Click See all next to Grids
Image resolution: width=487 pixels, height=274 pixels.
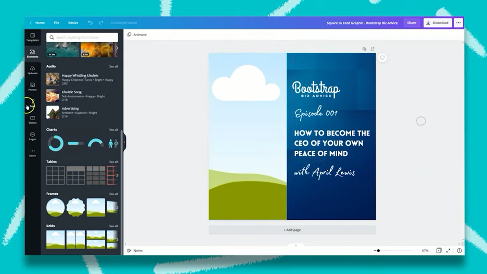[x=113, y=226]
